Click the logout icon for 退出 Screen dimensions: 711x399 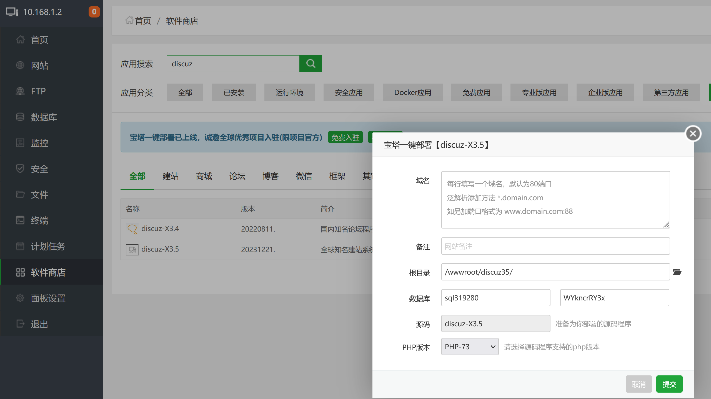20,324
